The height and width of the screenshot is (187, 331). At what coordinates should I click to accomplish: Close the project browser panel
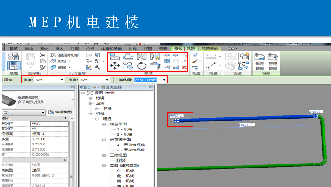pyautogui.click(x=150, y=87)
